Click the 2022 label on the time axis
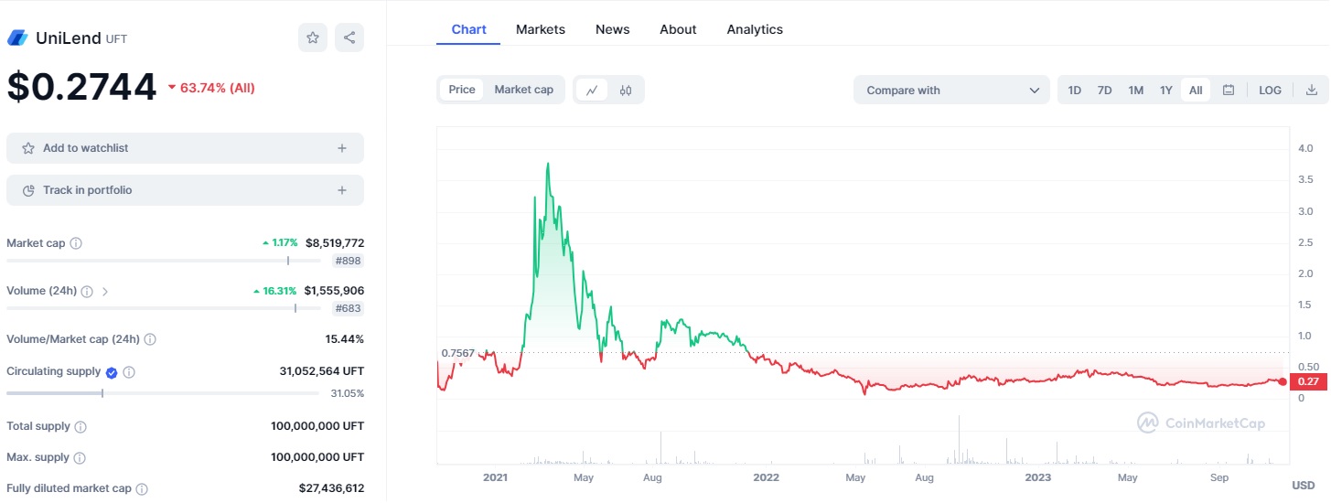Image resolution: width=1331 pixels, height=503 pixels. pyautogui.click(x=766, y=477)
